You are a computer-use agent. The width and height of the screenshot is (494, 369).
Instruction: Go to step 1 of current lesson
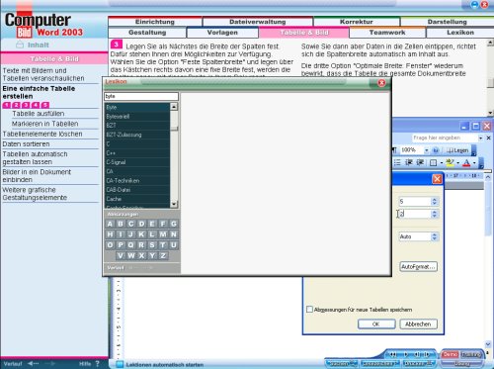(x=7, y=105)
